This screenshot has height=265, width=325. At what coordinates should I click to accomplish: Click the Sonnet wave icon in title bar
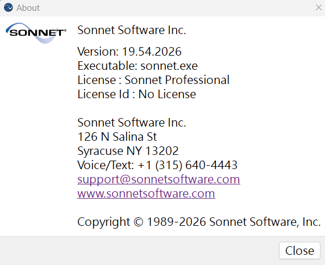(x=9, y=7)
